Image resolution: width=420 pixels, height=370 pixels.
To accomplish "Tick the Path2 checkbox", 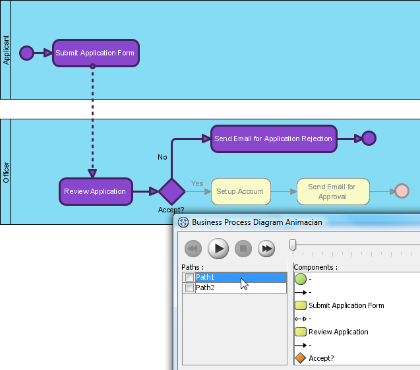I will click(x=189, y=288).
